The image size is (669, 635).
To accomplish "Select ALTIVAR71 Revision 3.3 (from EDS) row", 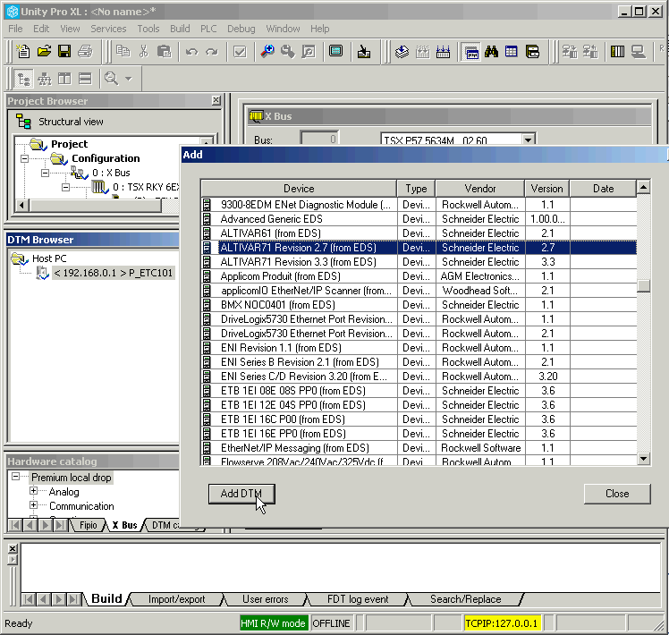I will [x=419, y=262].
